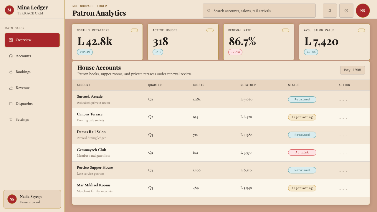Screen dimensions: 377x212
Task: Click the Bookings calendar icon
Action: [x=11, y=72]
